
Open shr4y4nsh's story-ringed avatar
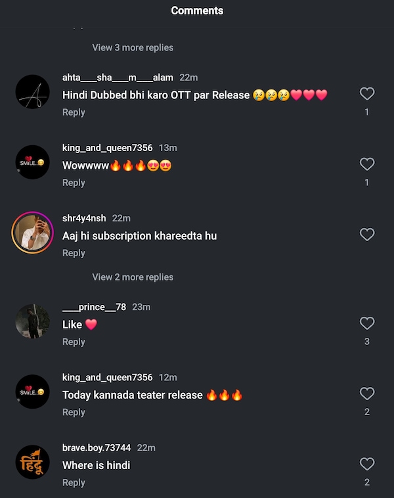click(x=32, y=233)
